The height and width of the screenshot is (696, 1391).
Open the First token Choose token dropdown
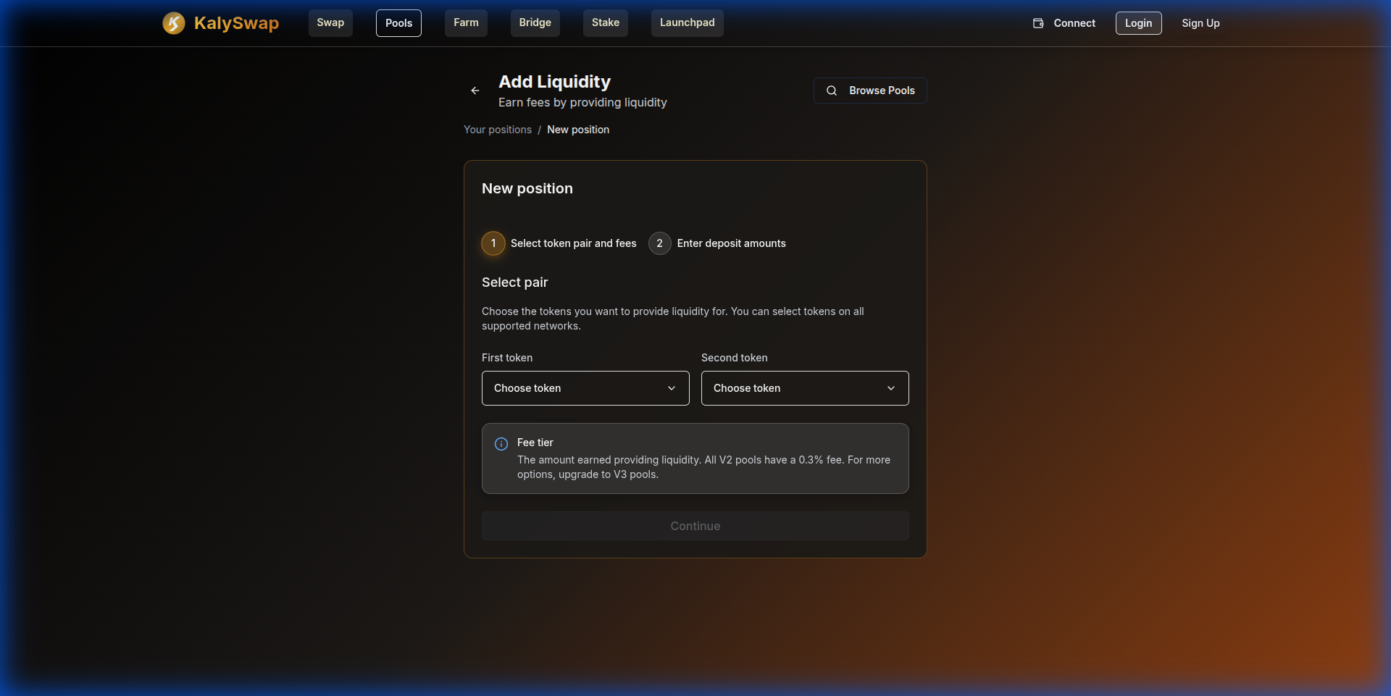pos(585,388)
